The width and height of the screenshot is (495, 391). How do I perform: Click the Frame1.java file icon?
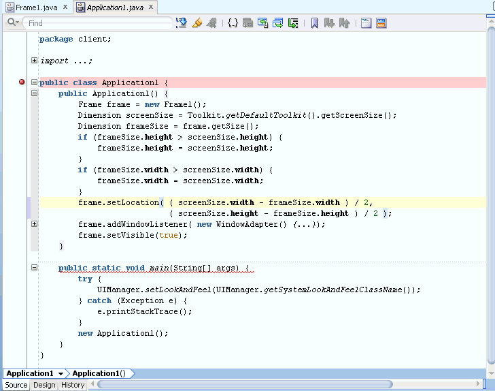10,7
